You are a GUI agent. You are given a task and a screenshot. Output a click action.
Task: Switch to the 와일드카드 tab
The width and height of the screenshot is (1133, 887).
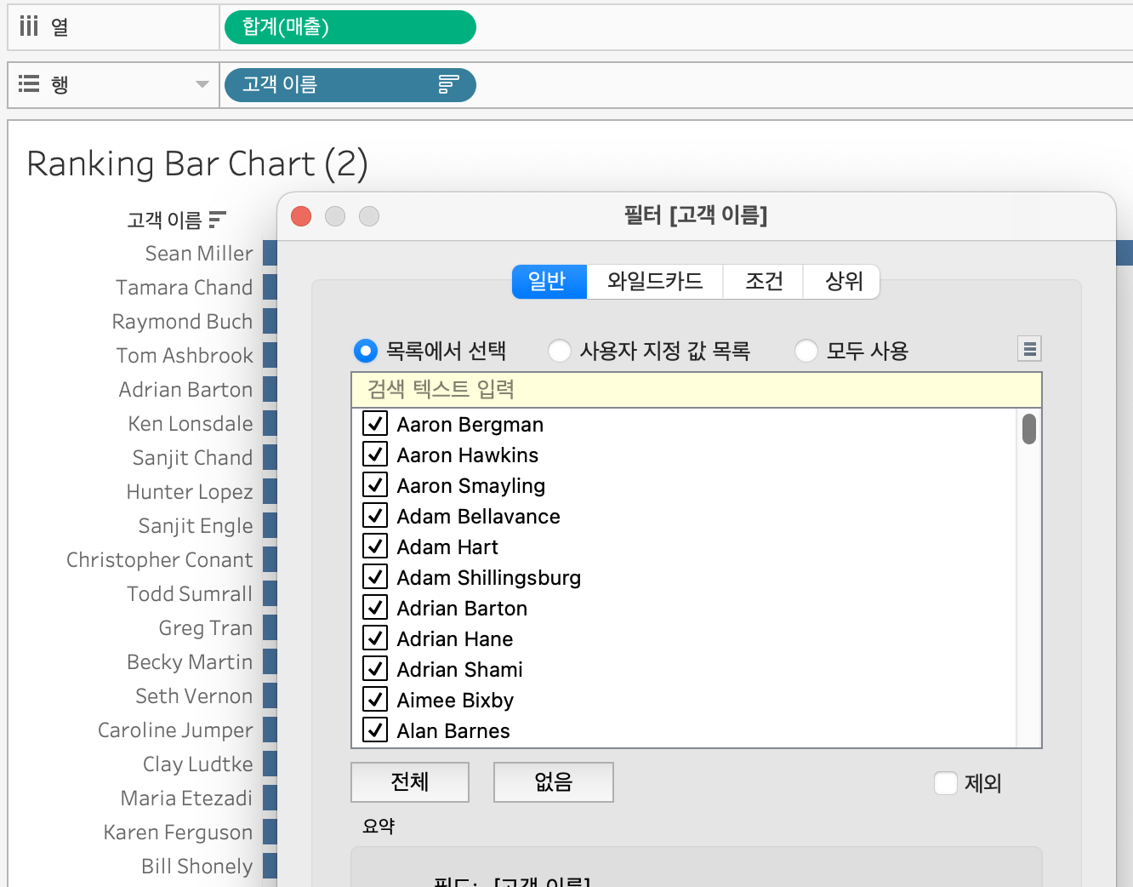[655, 282]
